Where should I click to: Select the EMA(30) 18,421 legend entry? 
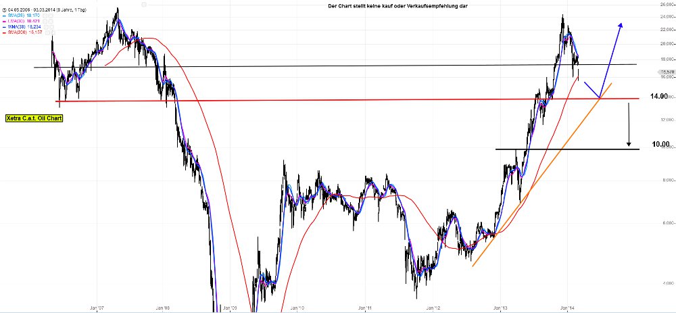pos(24,21)
